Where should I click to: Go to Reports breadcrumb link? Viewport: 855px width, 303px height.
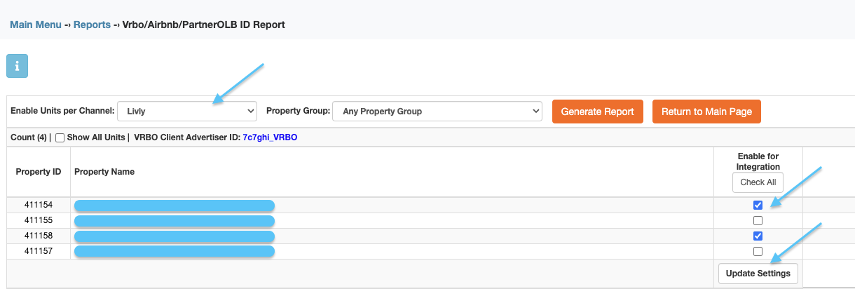92,25
